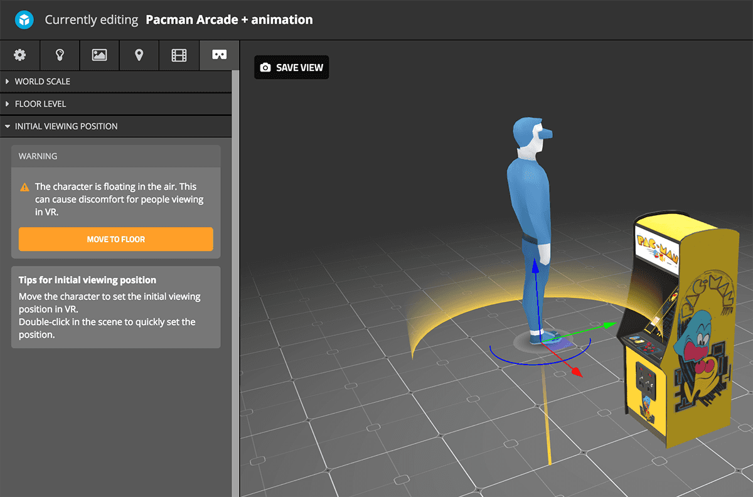Collapse the Initial Viewing Position section
Image resolution: width=753 pixels, height=497 pixels.
[x=115, y=126]
